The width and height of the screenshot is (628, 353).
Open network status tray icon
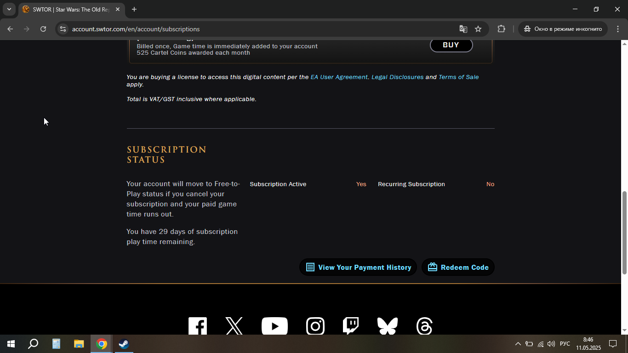541,344
